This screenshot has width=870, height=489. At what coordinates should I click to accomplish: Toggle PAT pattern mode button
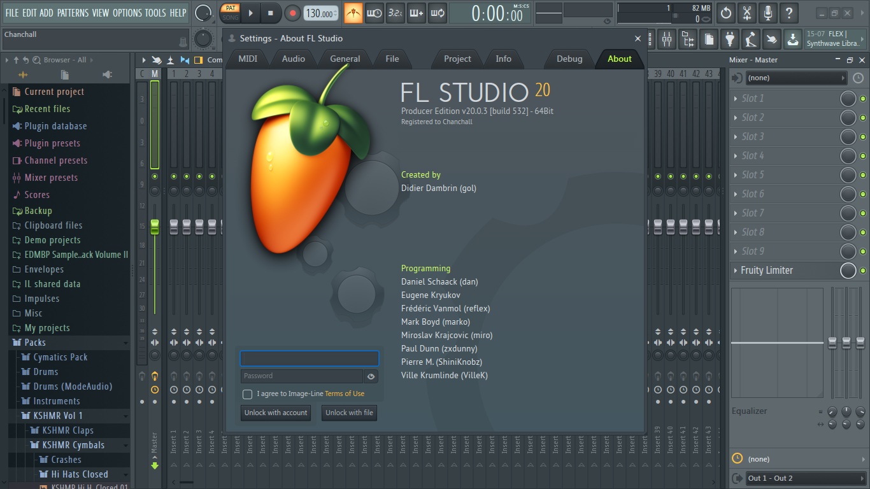(x=231, y=8)
